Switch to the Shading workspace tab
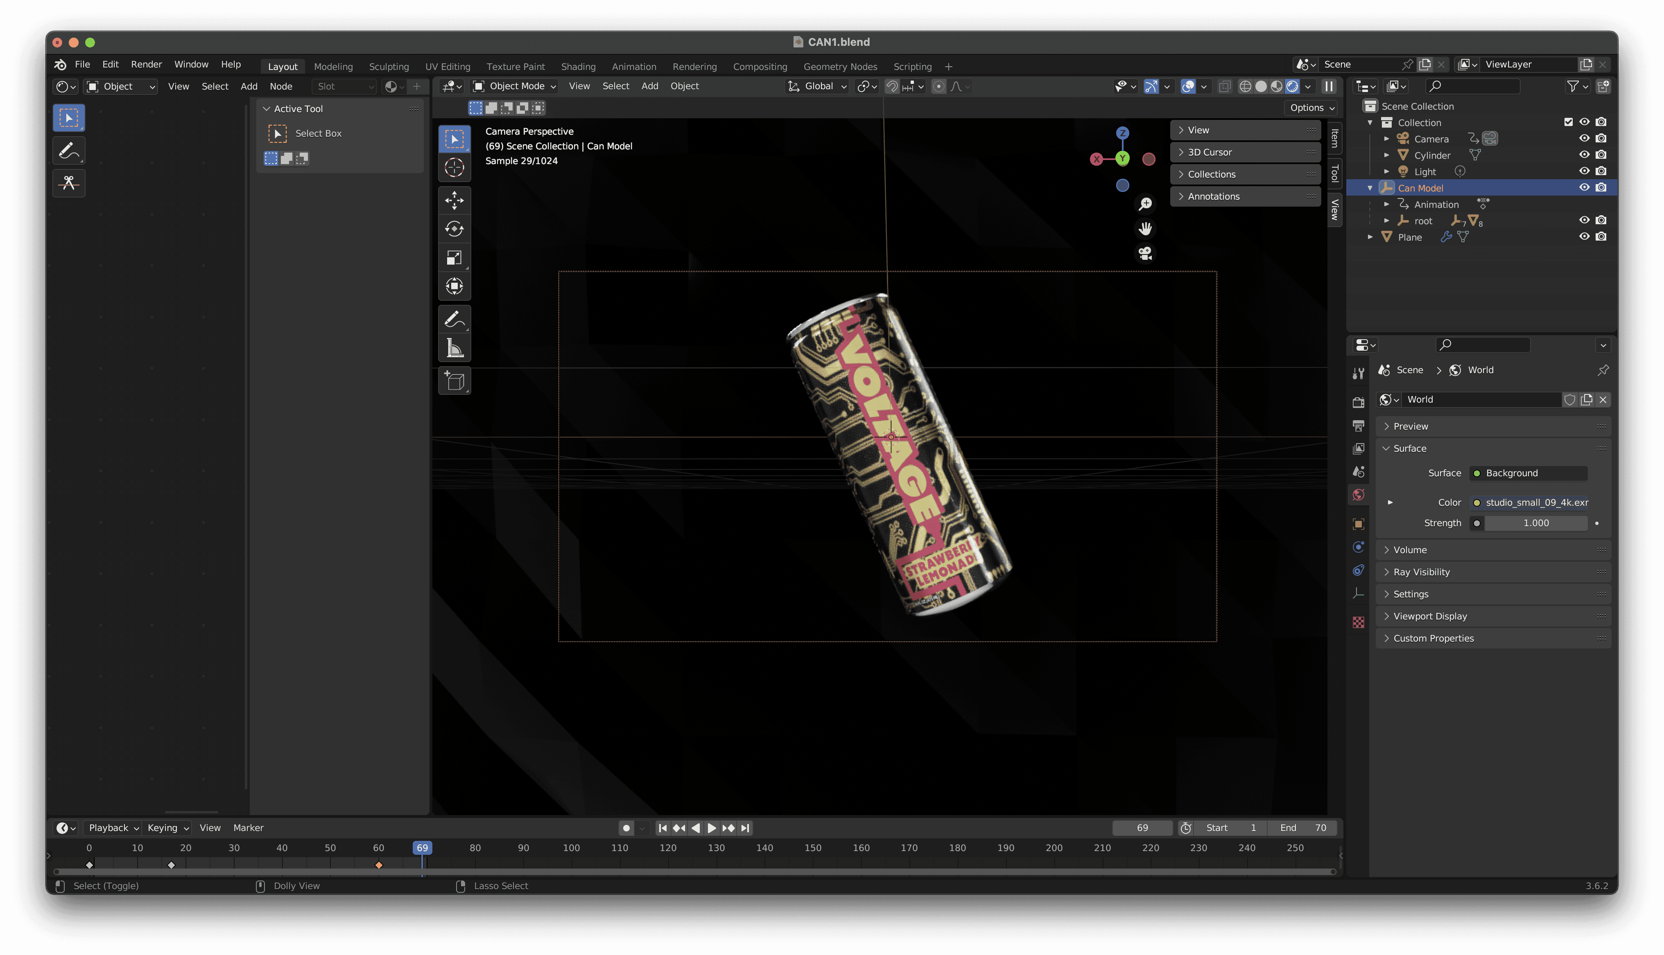 [x=578, y=66]
